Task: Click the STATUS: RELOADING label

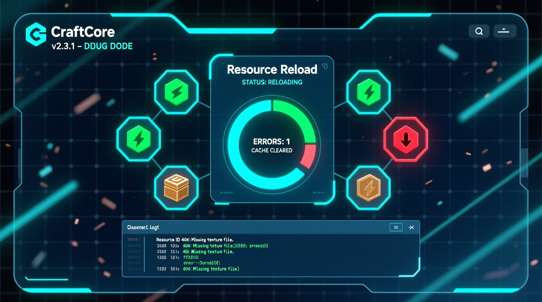Action: [272, 82]
